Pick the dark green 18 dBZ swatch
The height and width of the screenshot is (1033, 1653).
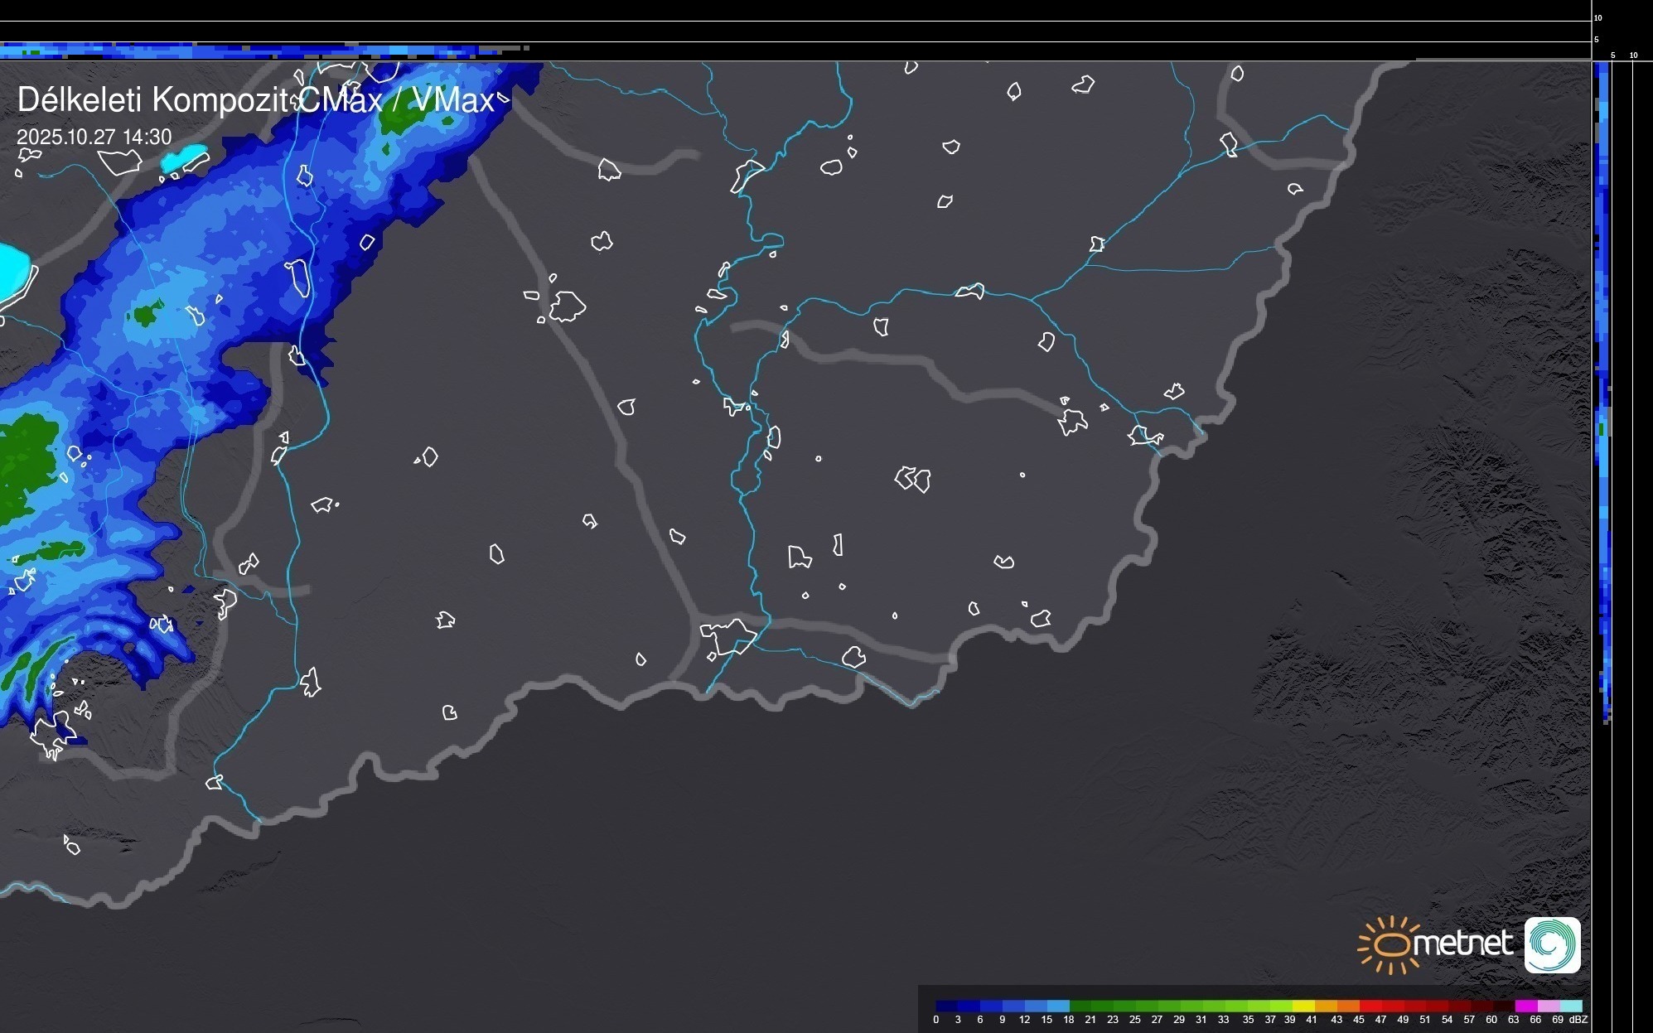click(1080, 1006)
